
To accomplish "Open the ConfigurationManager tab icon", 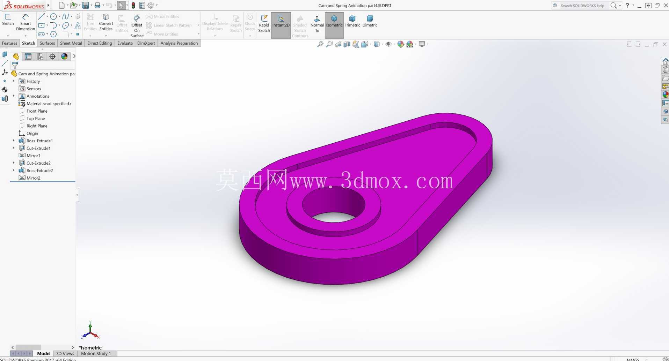I will (40, 57).
